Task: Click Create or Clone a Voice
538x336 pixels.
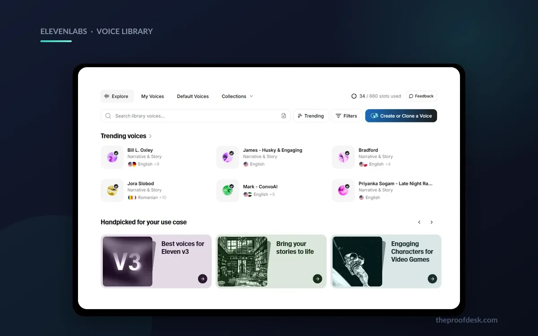Action: click(x=401, y=116)
